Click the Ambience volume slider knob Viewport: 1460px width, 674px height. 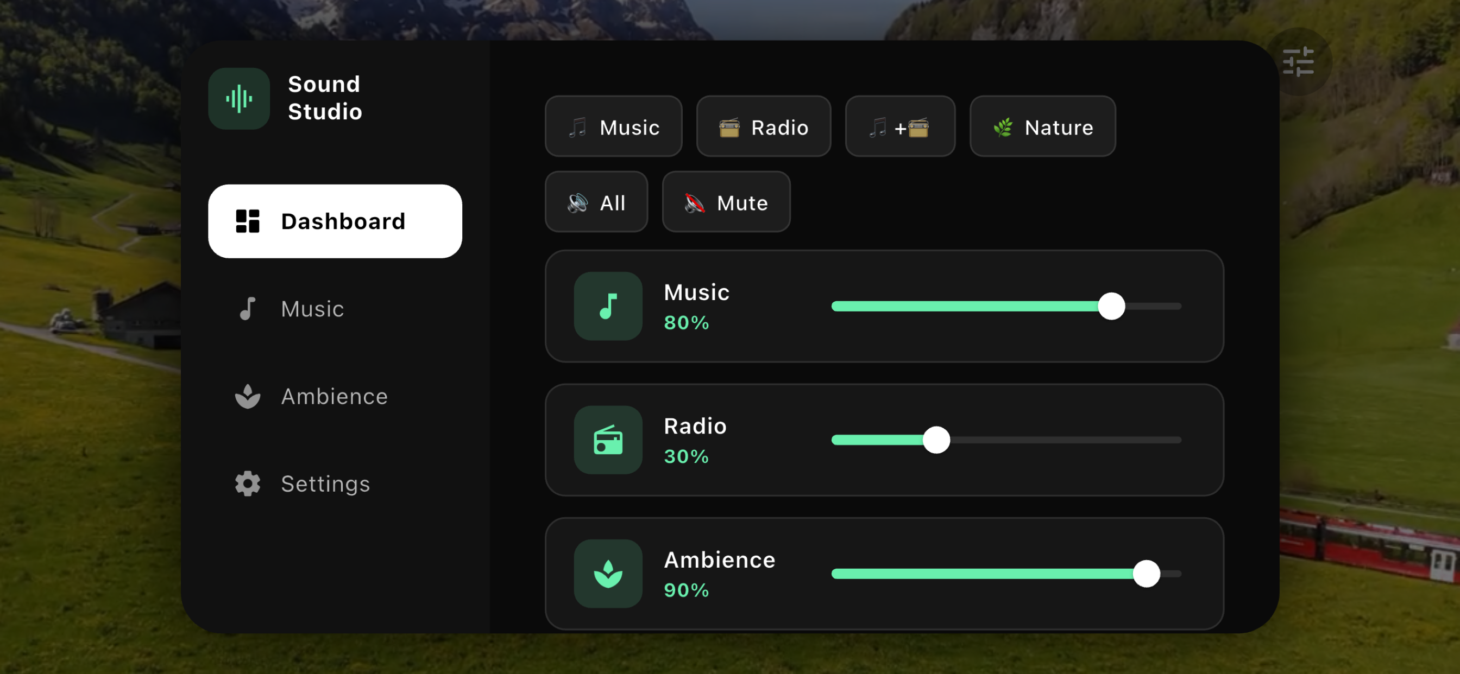(x=1146, y=574)
